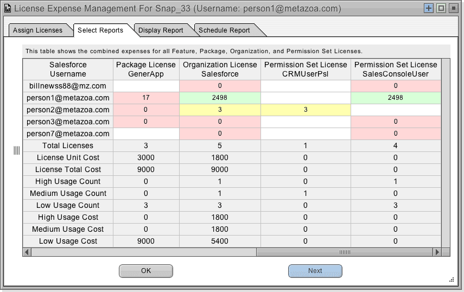Screen dimensions: 464x292
Task: Click the 9000 Low Usage Cost GenerApp cell
Action: [x=146, y=241]
